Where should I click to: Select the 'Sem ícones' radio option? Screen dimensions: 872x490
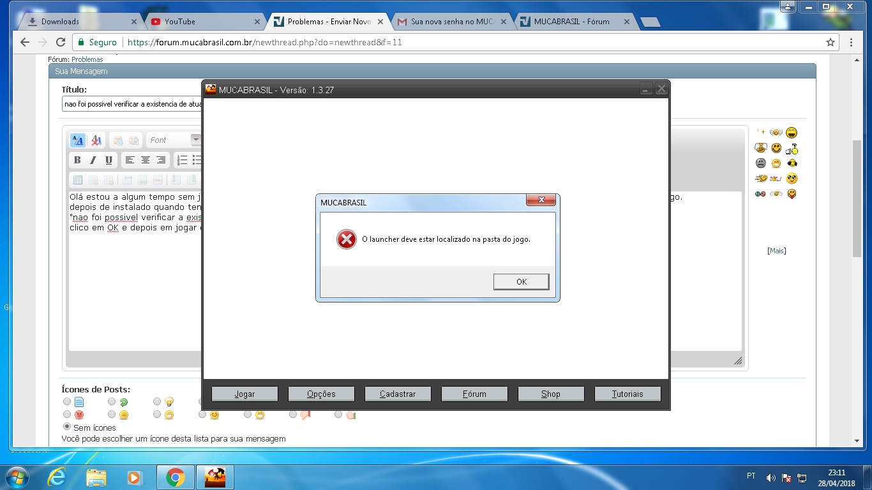[67, 427]
